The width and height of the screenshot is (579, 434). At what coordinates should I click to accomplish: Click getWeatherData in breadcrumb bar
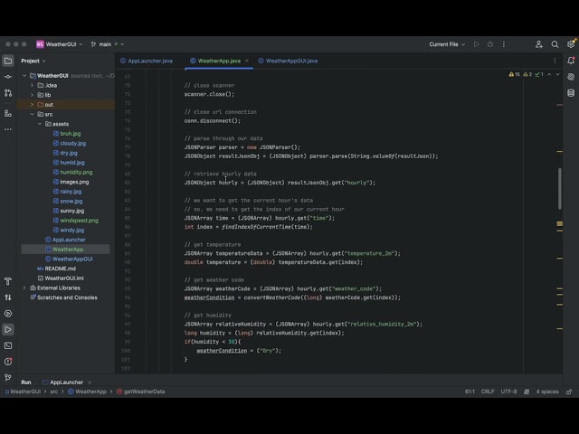141,392
